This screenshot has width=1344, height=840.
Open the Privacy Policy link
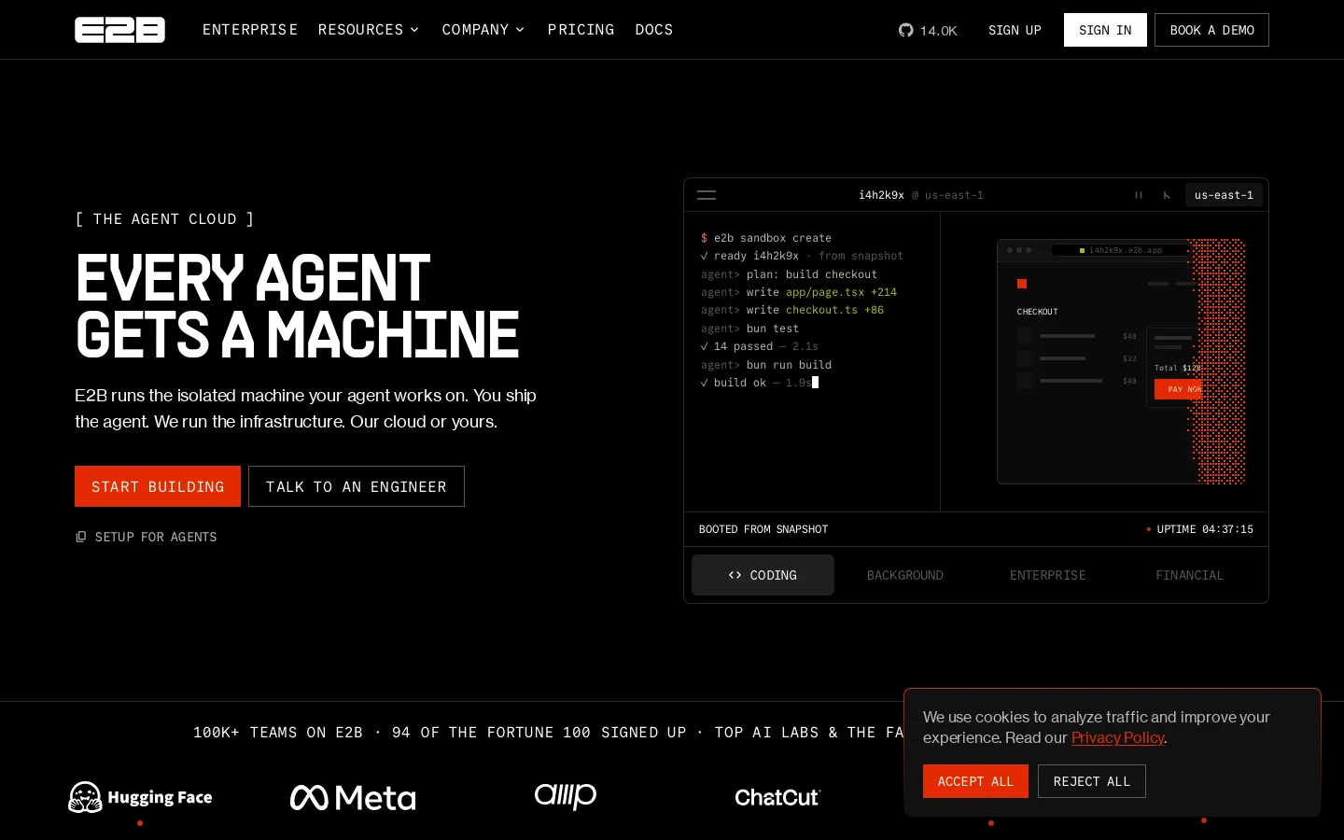click(1117, 737)
